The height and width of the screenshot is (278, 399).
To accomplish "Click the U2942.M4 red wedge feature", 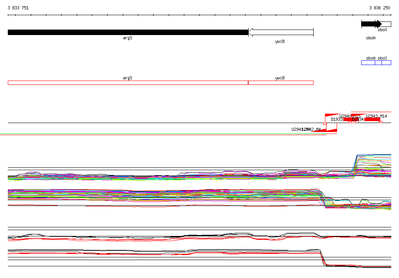I will click(332, 130).
